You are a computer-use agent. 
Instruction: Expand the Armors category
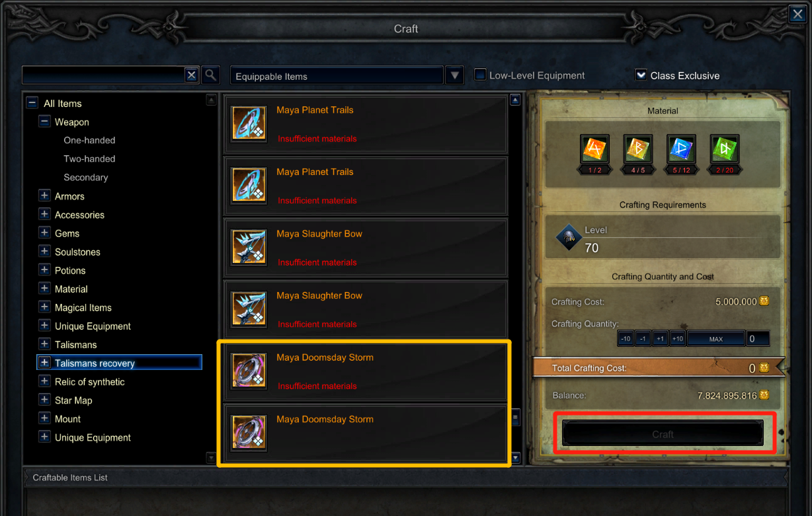tap(44, 196)
